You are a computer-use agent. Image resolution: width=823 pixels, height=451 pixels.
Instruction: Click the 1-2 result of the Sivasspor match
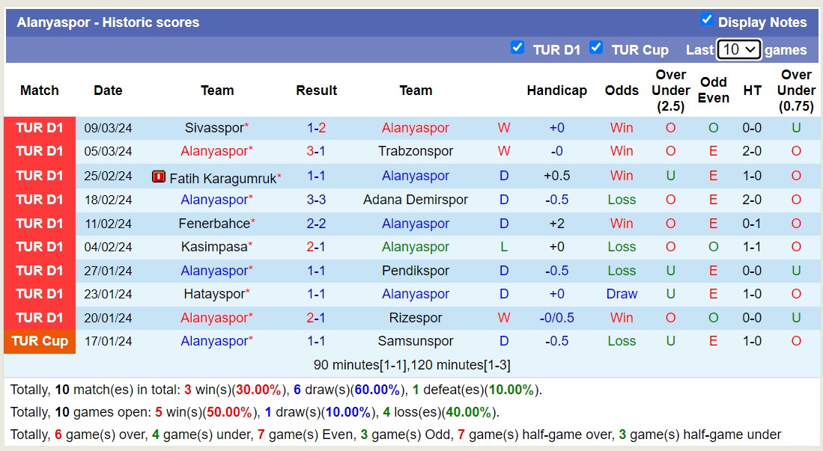point(316,128)
